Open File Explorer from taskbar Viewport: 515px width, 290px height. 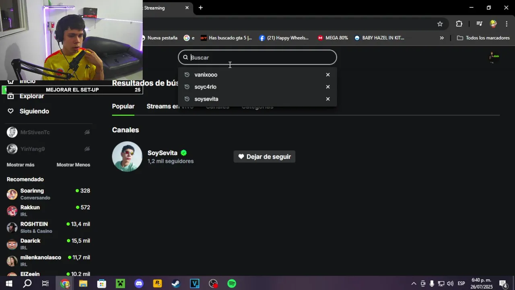click(x=83, y=284)
